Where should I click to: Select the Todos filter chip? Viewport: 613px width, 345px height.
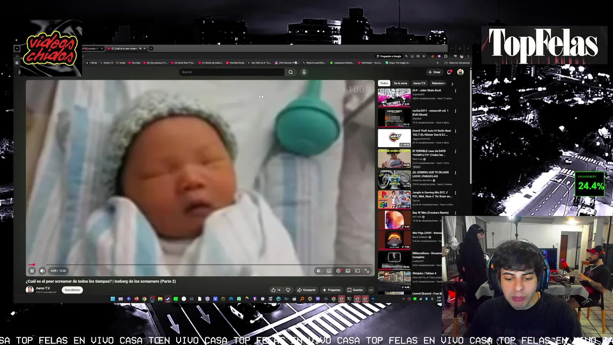[x=384, y=83]
